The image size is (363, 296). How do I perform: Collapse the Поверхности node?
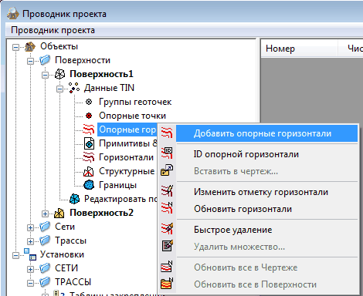[x=30, y=61]
